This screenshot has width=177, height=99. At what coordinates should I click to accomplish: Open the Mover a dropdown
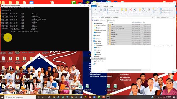coord(122,11)
